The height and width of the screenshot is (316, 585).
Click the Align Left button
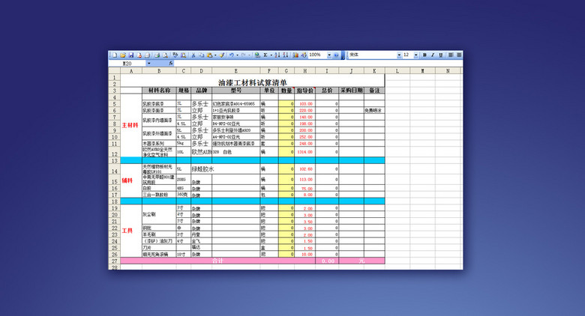click(451, 55)
